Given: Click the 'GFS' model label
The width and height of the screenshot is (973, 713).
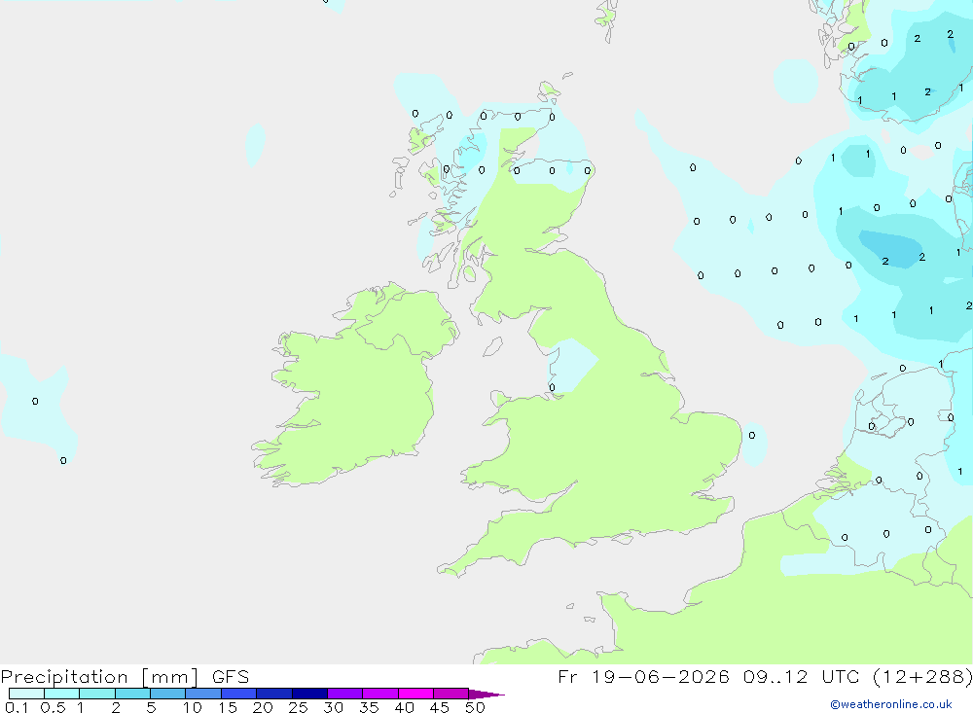Looking at the screenshot, I should (231, 677).
